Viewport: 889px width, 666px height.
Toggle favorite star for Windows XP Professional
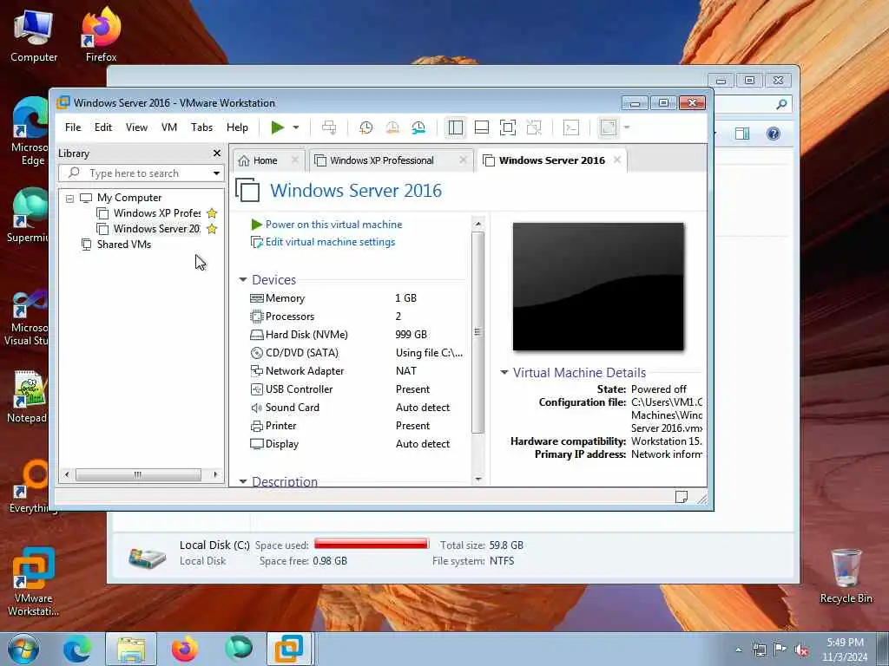coord(212,213)
